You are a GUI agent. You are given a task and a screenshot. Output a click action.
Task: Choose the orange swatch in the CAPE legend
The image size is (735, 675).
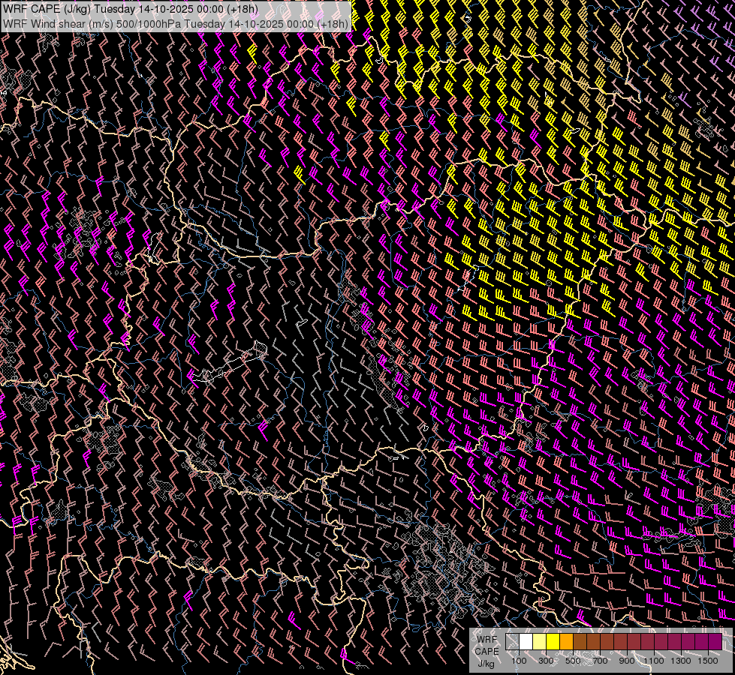567,642
